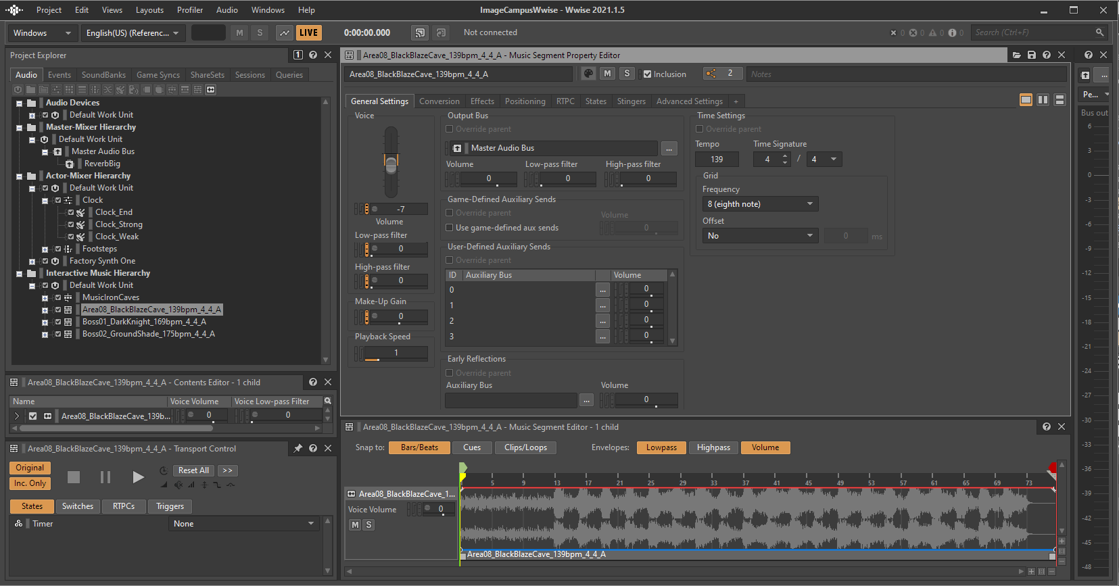Click the Lowpass envelope button
Image resolution: width=1119 pixels, height=586 pixels.
pyautogui.click(x=661, y=447)
